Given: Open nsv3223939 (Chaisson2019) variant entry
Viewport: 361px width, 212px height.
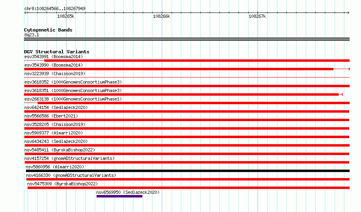Looking at the screenshot, I should pyautogui.click(x=55, y=73).
